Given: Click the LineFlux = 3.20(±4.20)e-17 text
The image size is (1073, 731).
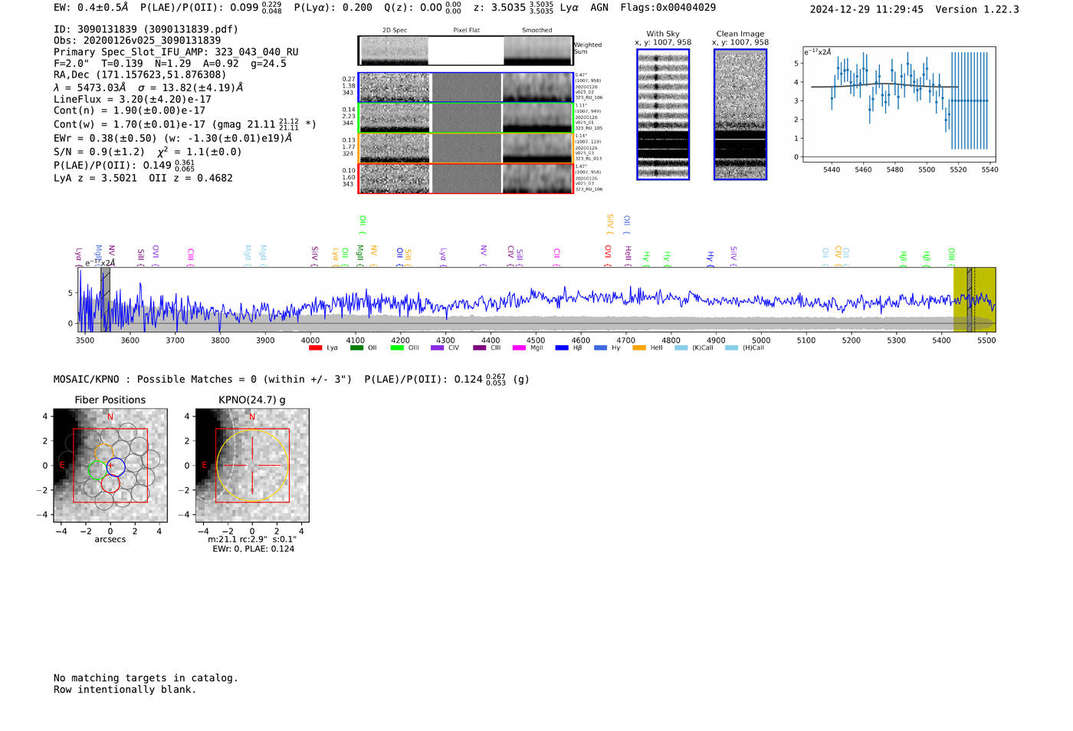Looking at the screenshot, I should pyautogui.click(x=133, y=99).
